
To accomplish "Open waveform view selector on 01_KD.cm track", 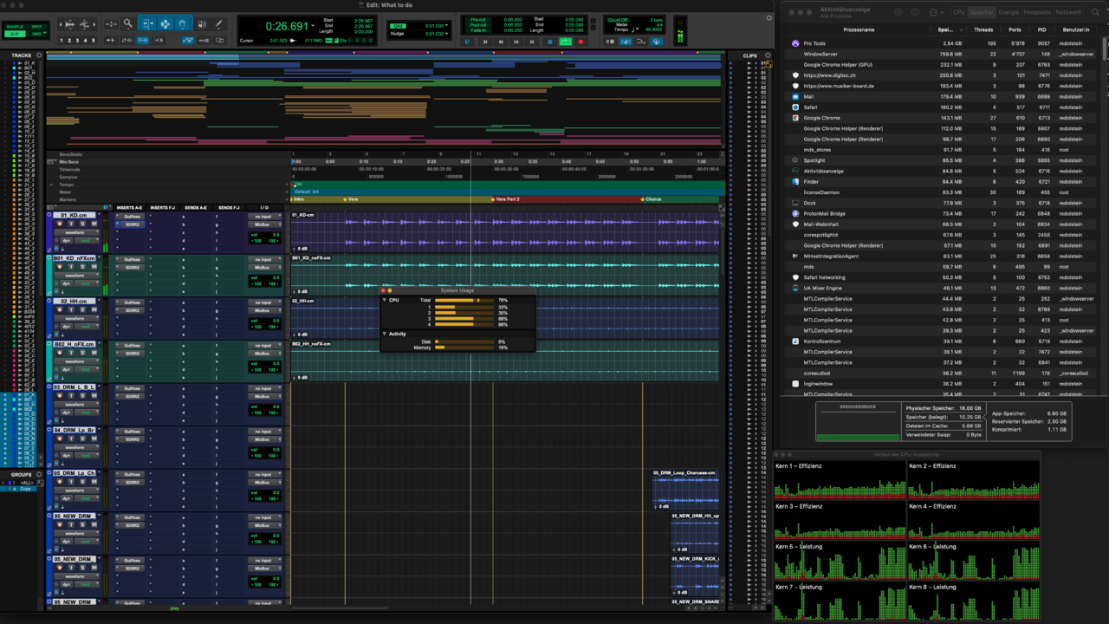I will [x=76, y=232].
